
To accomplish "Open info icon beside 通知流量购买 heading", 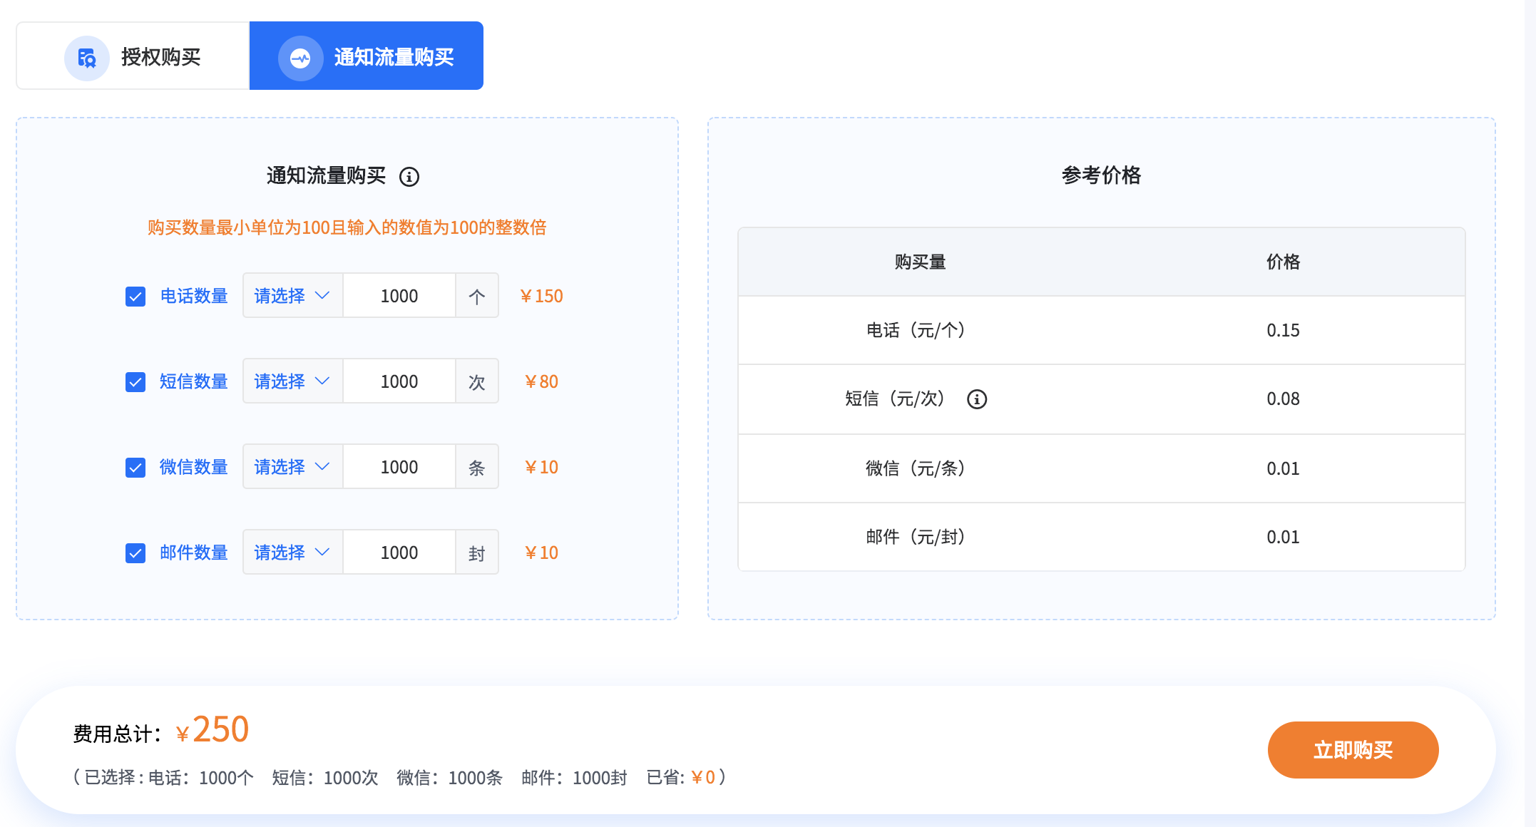I will (409, 176).
